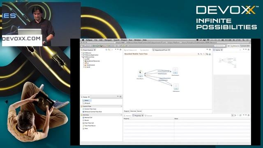Expand the JavaScript Resources node
263x148 pixels.
tap(84, 61)
